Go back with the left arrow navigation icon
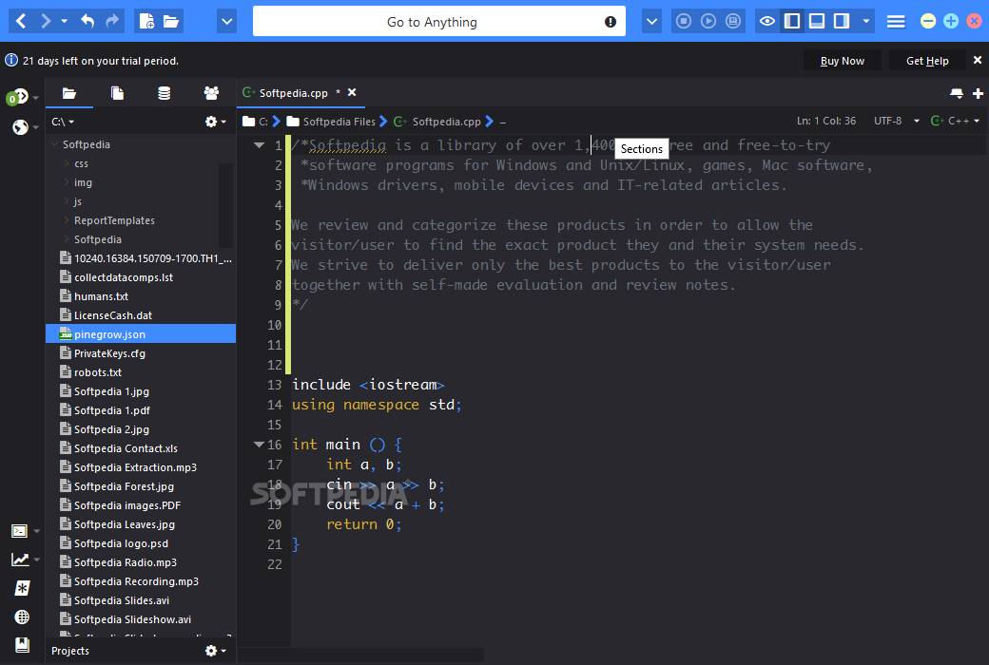989x665 pixels. tap(21, 22)
